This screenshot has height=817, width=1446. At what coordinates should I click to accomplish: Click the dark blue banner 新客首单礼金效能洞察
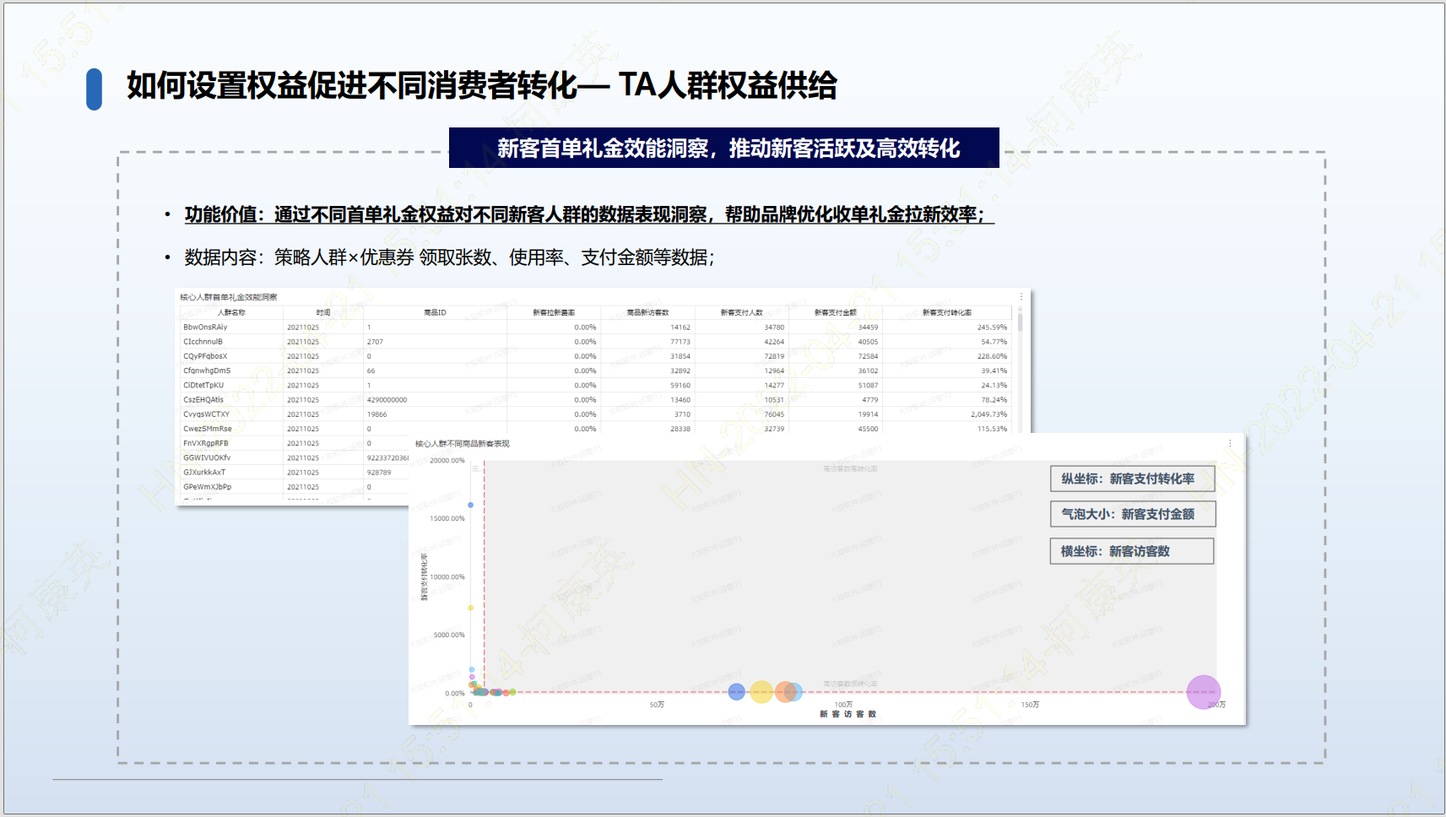[724, 148]
